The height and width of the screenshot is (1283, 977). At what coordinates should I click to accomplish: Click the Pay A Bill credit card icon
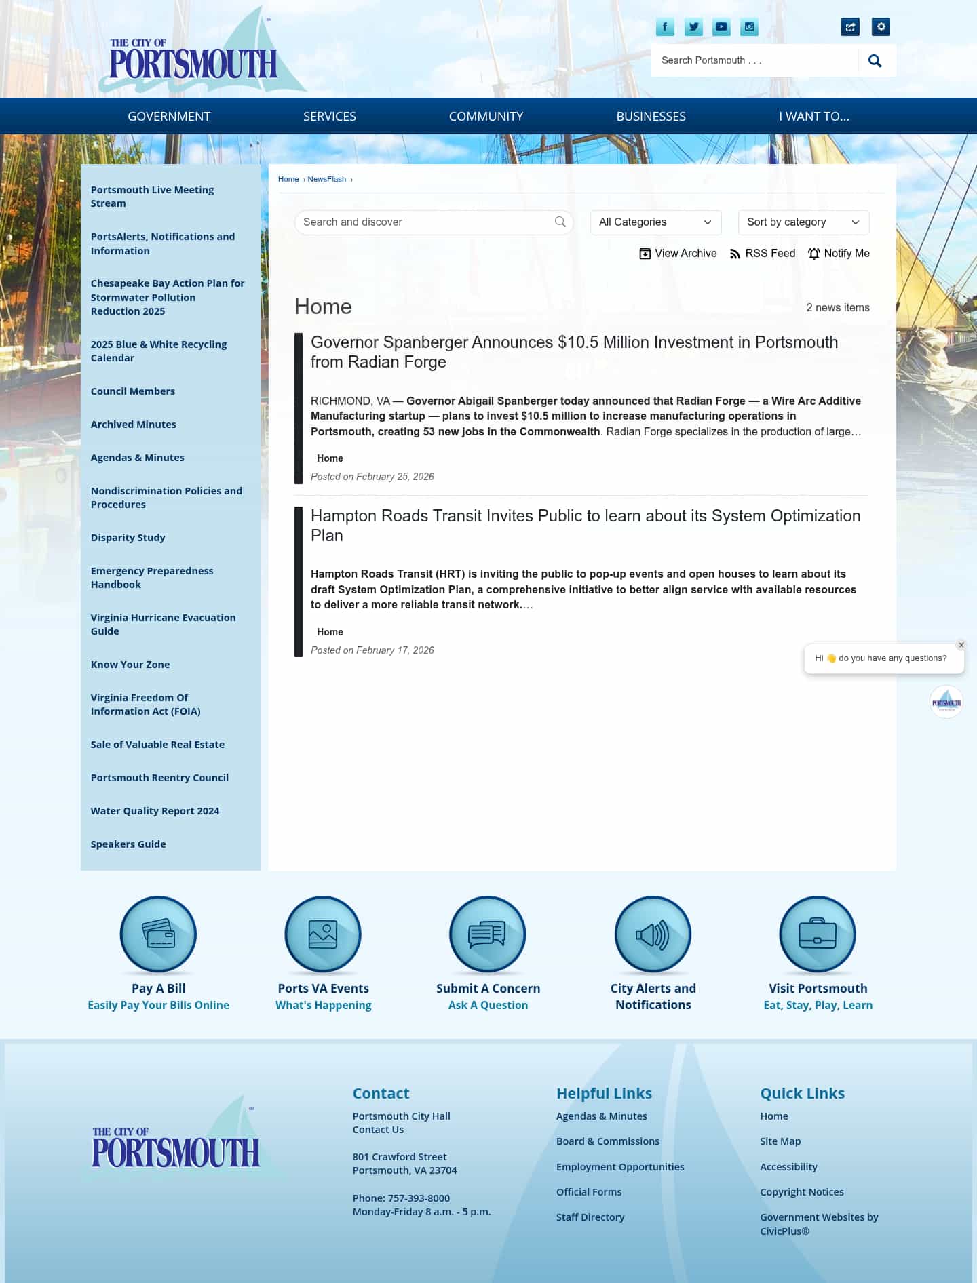[x=158, y=934]
